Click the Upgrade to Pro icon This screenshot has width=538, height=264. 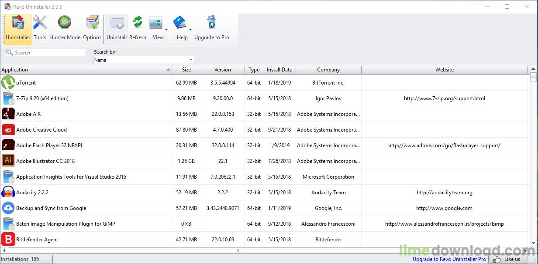click(211, 22)
